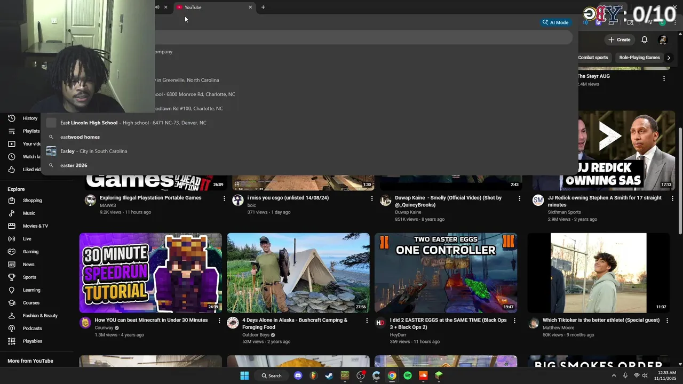Open options for 2 EASTER EGGS video
The height and width of the screenshot is (384, 683).
click(514, 321)
